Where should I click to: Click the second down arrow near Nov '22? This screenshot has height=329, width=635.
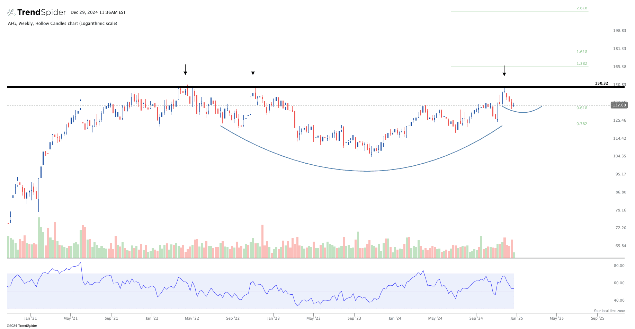[253, 70]
